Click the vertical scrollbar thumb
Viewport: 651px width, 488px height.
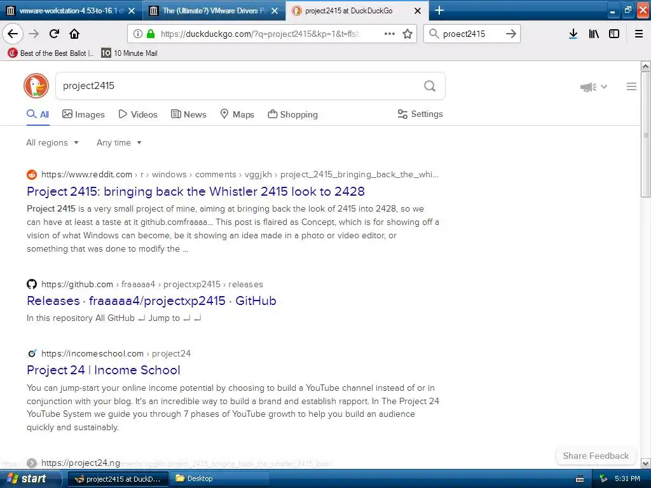pos(646,135)
